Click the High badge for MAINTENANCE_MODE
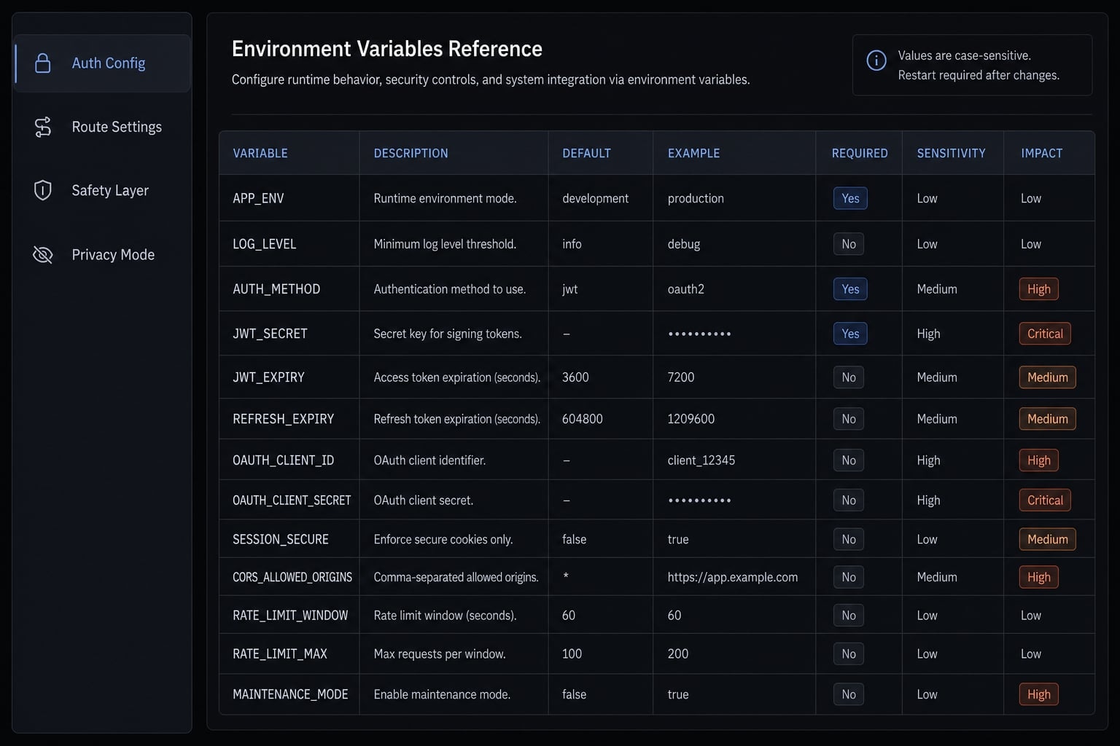The height and width of the screenshot is (746, 1120). click(x=1038, y=694)
